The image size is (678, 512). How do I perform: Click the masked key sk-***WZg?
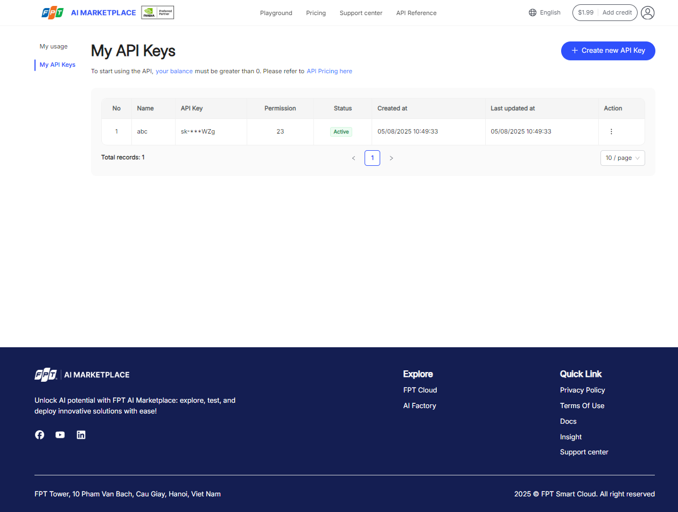(198, 131)
